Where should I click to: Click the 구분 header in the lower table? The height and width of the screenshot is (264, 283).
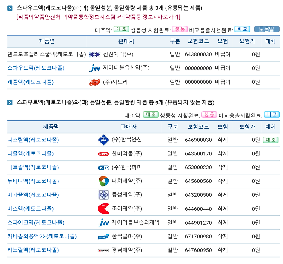[x=173, y=127]
